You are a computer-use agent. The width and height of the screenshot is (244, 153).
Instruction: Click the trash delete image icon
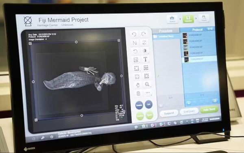pyautogui.click(x=138, y=94)
